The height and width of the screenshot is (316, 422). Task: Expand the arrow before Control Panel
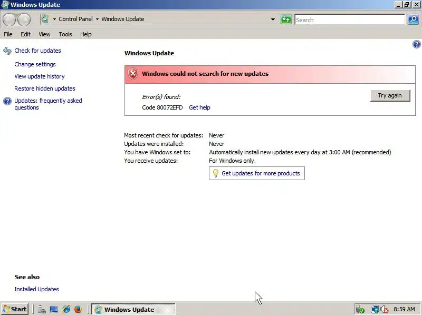[x=54, y=19]
